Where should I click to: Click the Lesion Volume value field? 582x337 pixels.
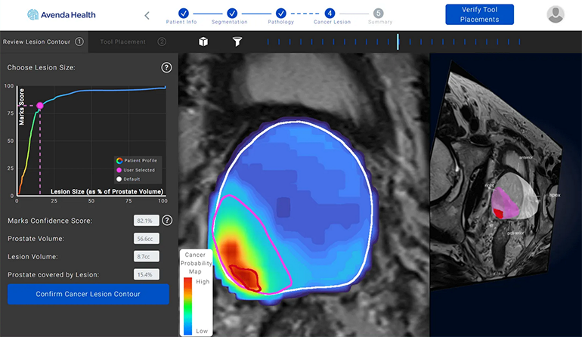click(x=144, y=256)
